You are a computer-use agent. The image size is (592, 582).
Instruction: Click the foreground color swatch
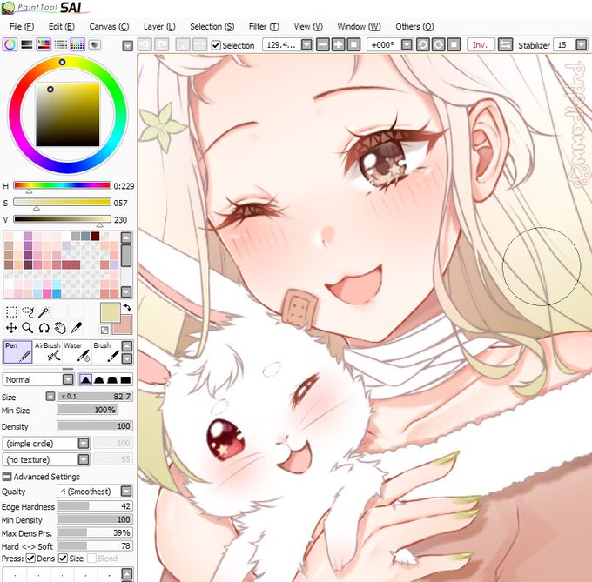coord(110,312)
